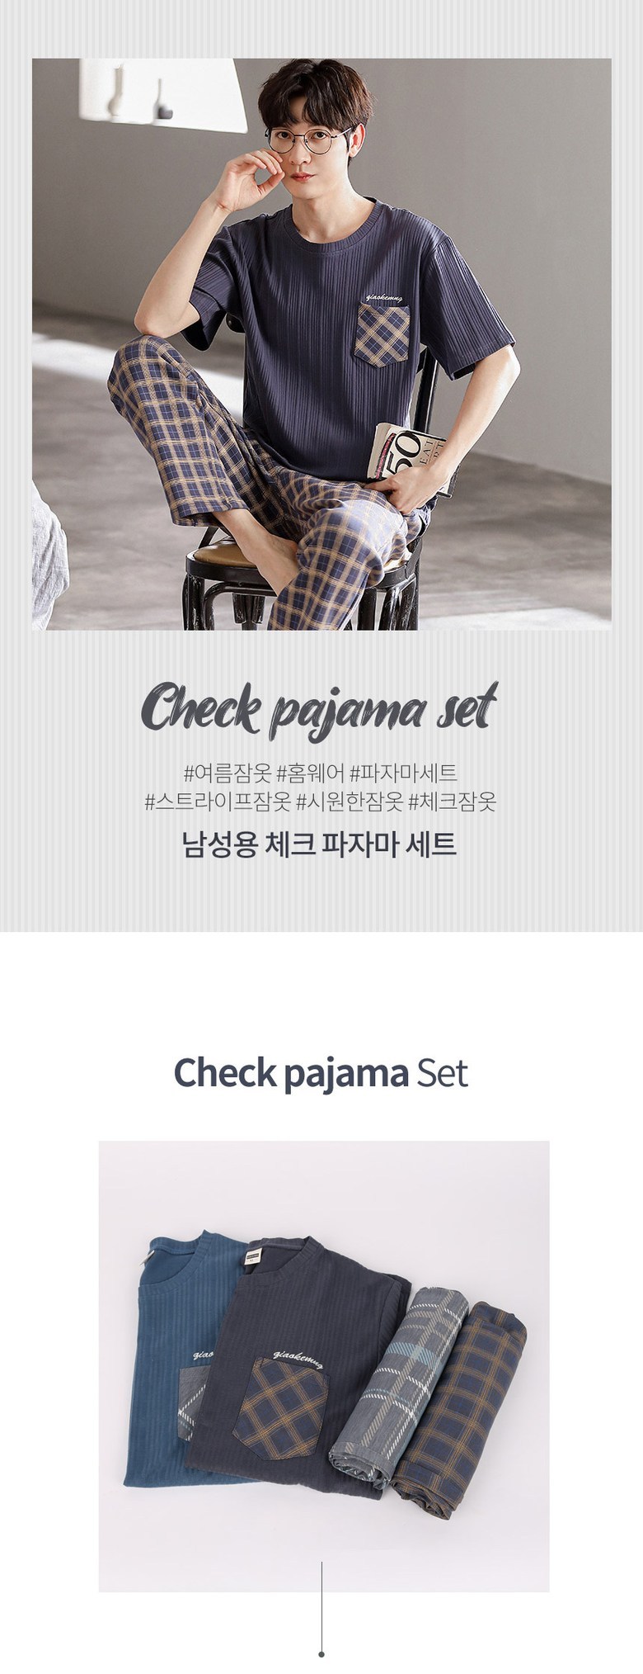Click the plaid chest pocket on model's shirt
Viewport: 643px width, 1674px height.
click(x=382, y=334)
